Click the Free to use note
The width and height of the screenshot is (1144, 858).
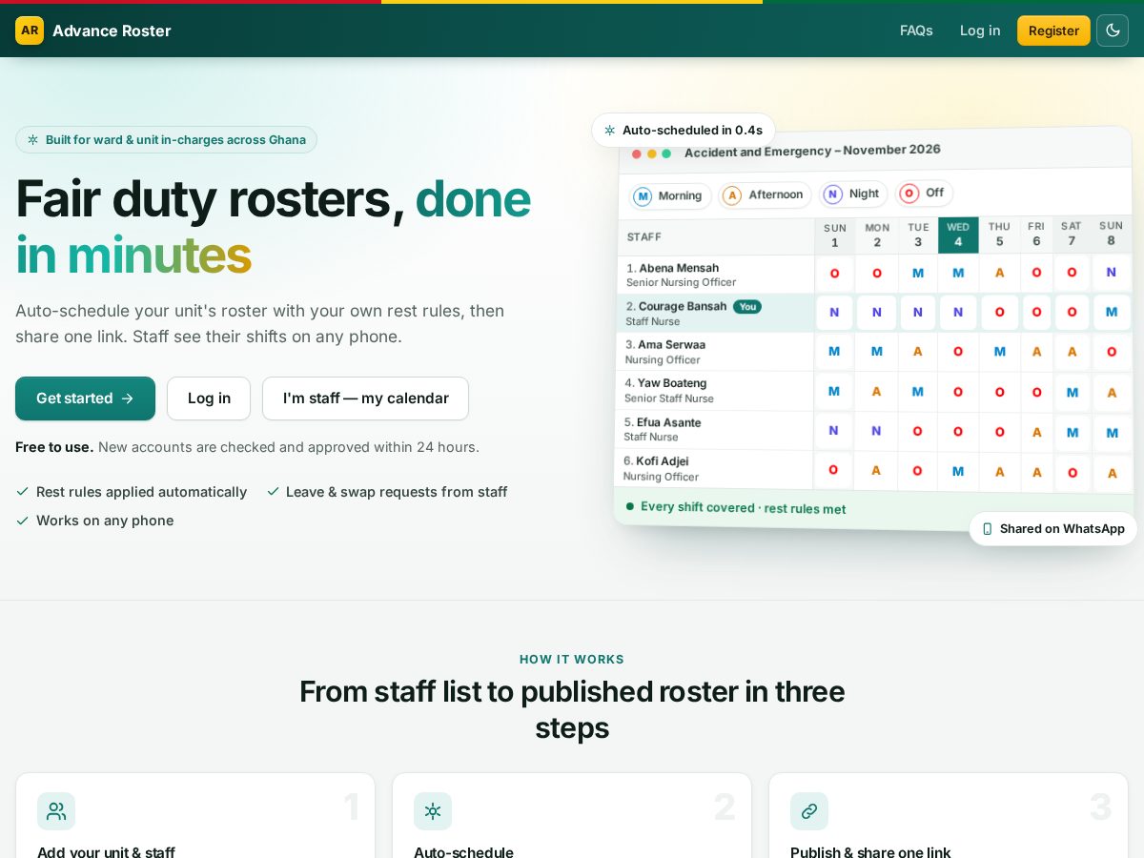(247, 447)
